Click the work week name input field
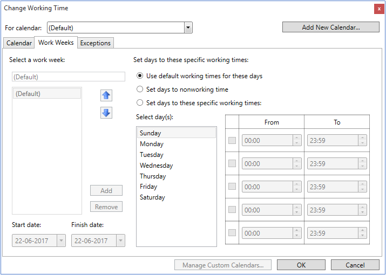The height and width of the screenshot is (275, 386). pos(68,77)
